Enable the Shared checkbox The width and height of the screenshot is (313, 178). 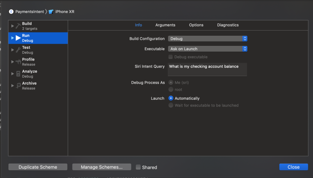tap(138, 167)
